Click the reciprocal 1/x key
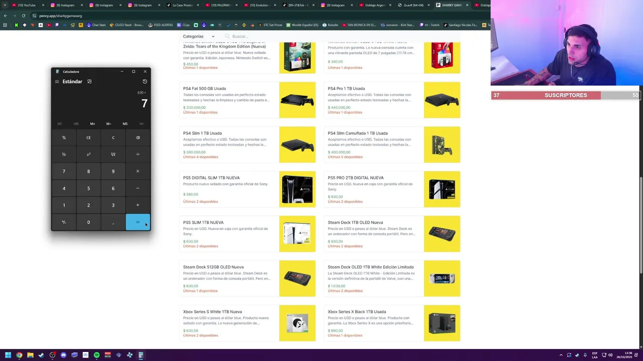 tap(64, 154)
